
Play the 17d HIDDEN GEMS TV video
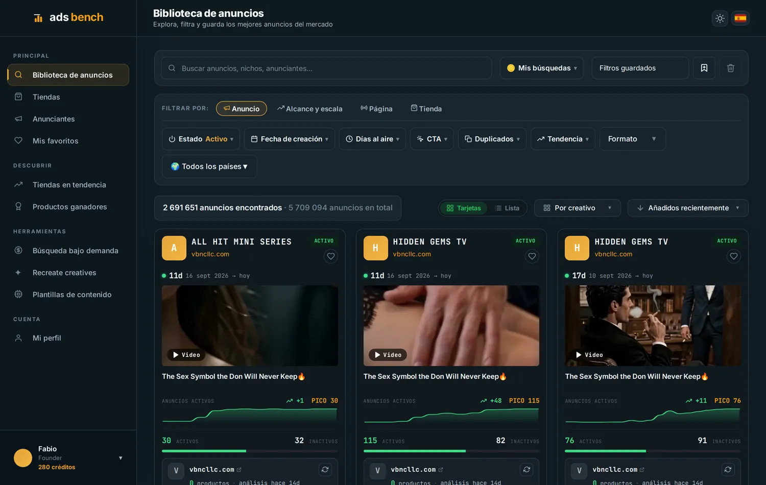[x=589, y=355]
